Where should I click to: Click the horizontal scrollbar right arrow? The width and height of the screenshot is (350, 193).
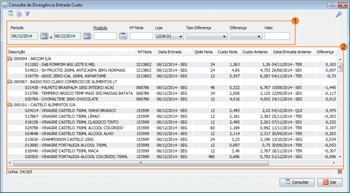point(334,163)
